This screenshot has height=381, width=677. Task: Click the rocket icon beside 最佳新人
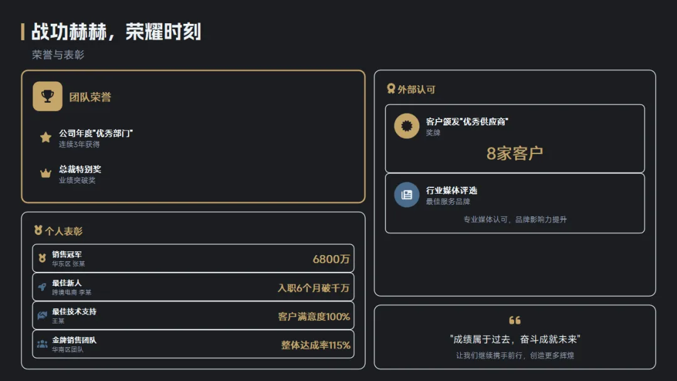point(42,287)
